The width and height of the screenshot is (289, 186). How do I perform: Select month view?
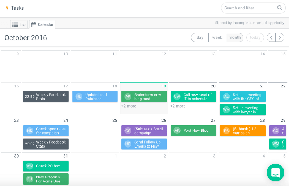(234, 37)
